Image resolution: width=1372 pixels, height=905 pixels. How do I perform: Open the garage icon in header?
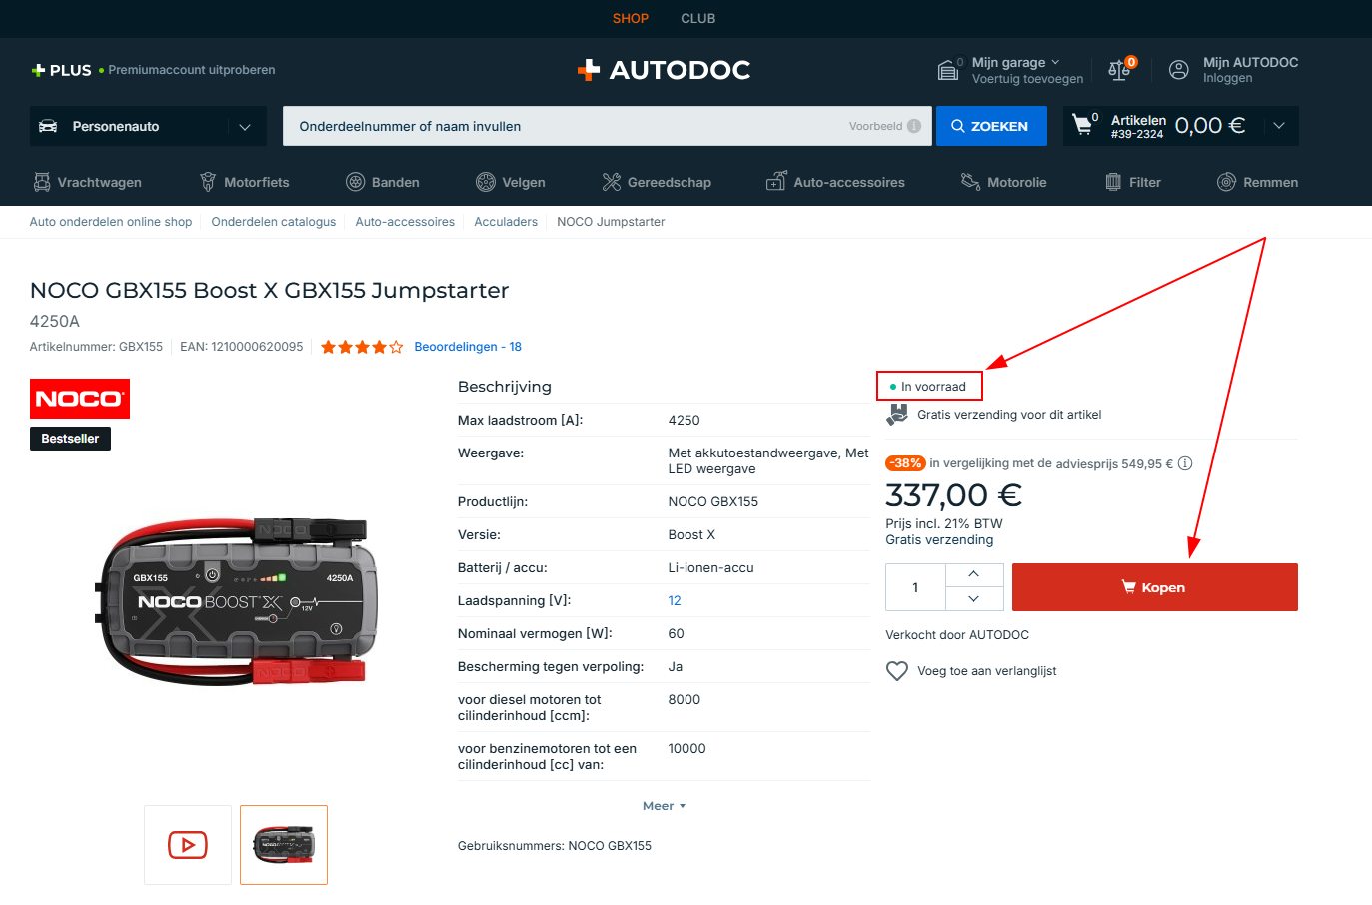tap(948, 70)
